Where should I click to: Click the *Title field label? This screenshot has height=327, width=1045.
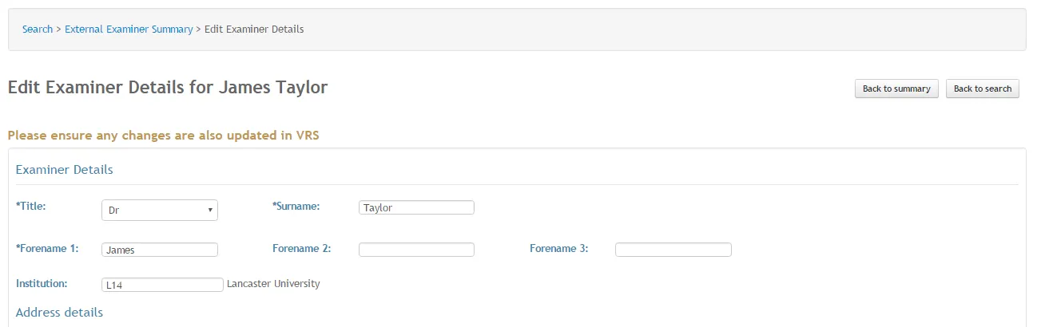coord(31,206)
